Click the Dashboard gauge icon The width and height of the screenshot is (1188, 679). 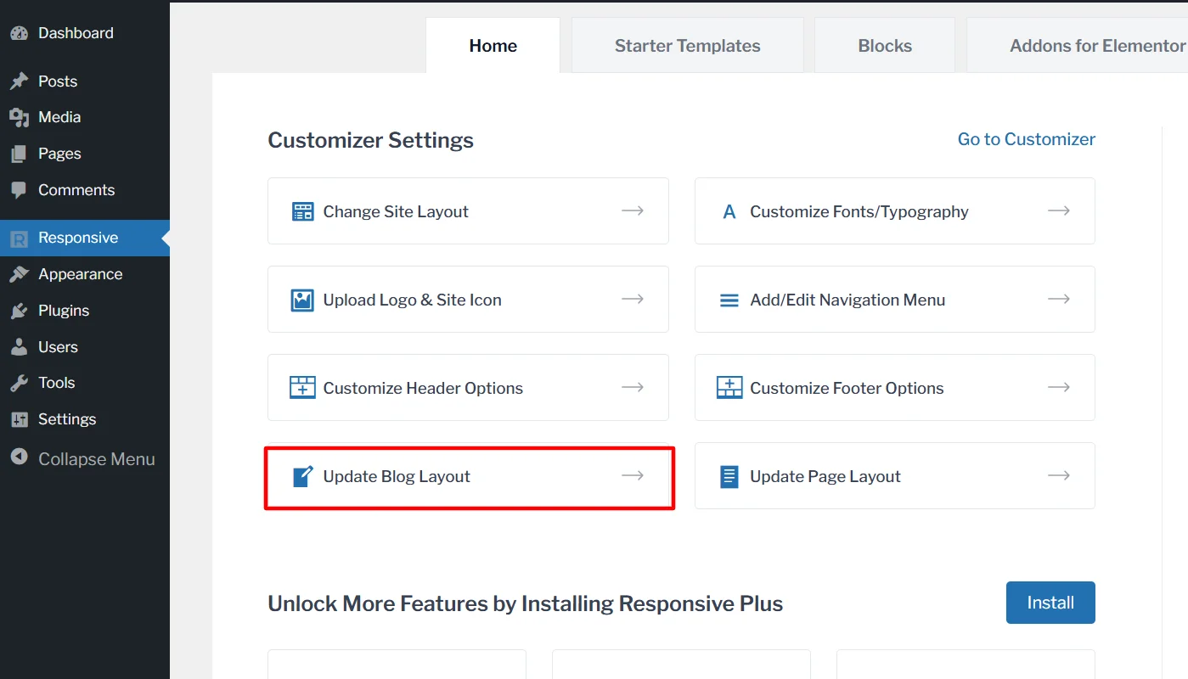(x=19, y=33)
